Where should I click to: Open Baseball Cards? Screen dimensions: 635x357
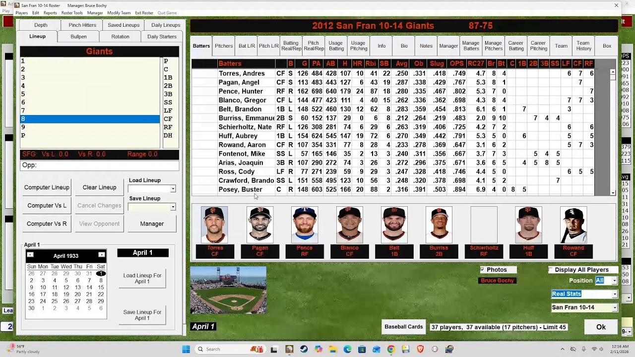(x=404, y=327)
